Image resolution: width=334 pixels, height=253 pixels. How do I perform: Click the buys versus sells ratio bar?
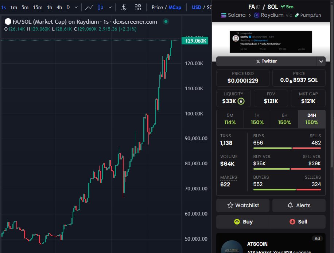point(287,148)
